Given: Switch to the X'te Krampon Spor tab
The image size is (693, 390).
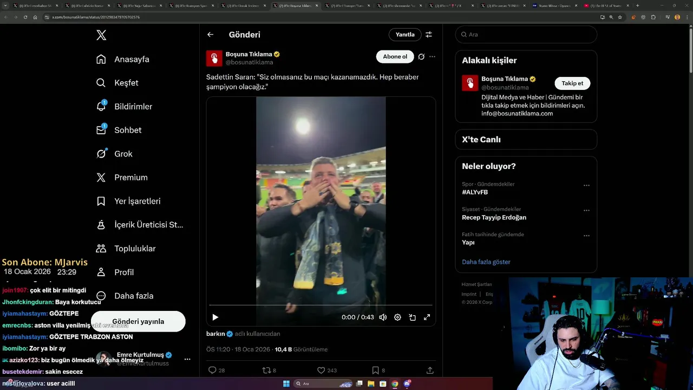Looking at the screenshot, I should click(191, 5).
